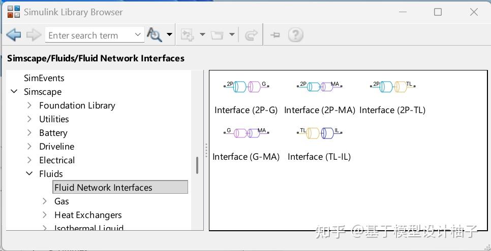The width and height of the screenshot is (491, 251).
Task: Expand the Foundation Library node
Action: tap(29, 105)
